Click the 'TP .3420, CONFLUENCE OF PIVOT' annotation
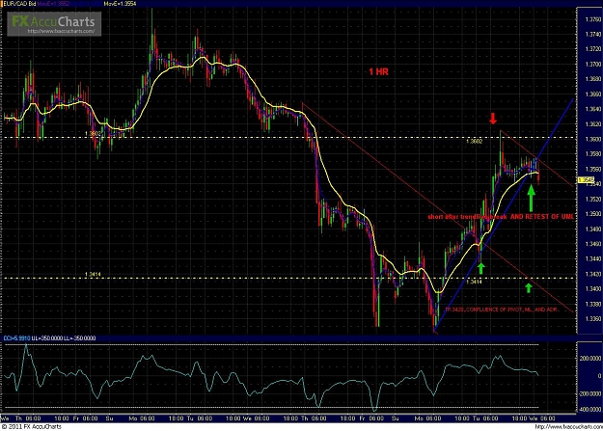 tap(502, 310)
